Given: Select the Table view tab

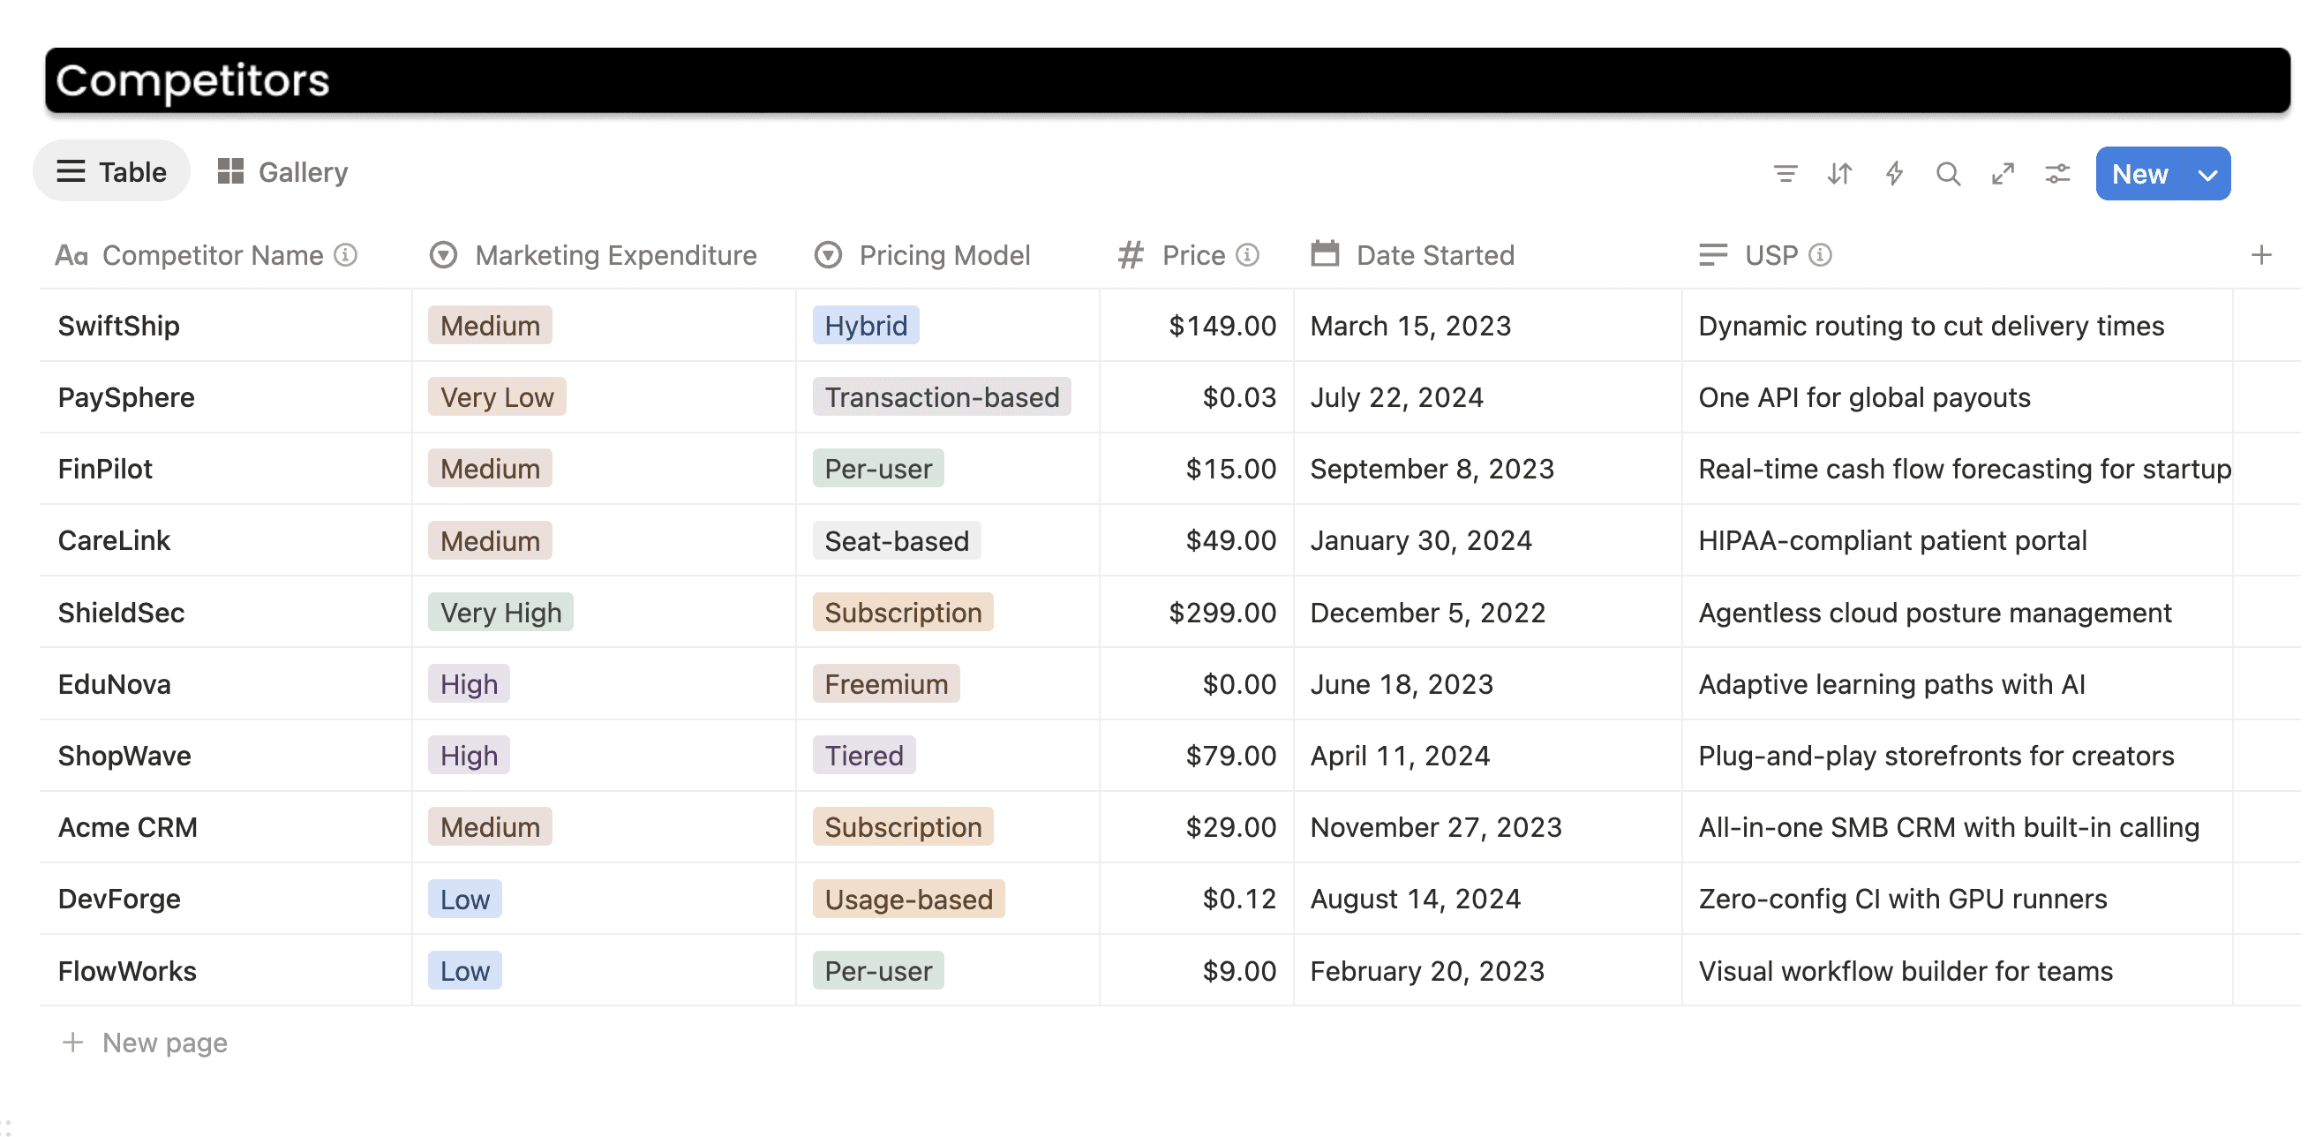Looking at the screenshot, I should coord(112,171).
